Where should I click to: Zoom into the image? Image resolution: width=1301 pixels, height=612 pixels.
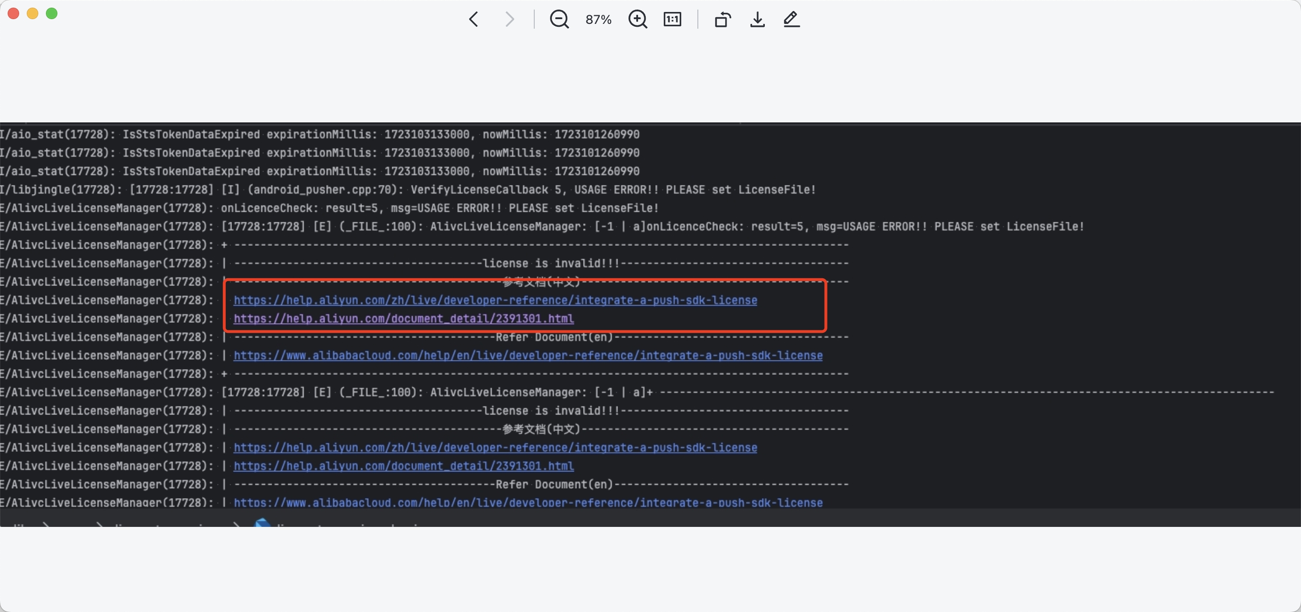(x=638, y=19)
